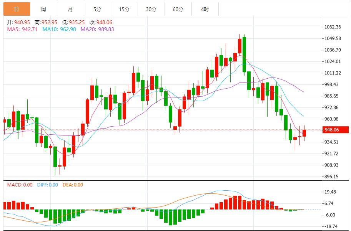Switch to the 月 monthly tab
Image resolution: width=351 pixels, height=231 pixels.
coord(70,9)
